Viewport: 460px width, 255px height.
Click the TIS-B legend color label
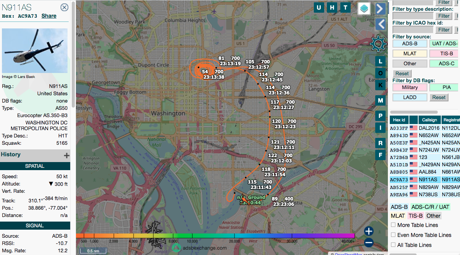coord(415,216)
